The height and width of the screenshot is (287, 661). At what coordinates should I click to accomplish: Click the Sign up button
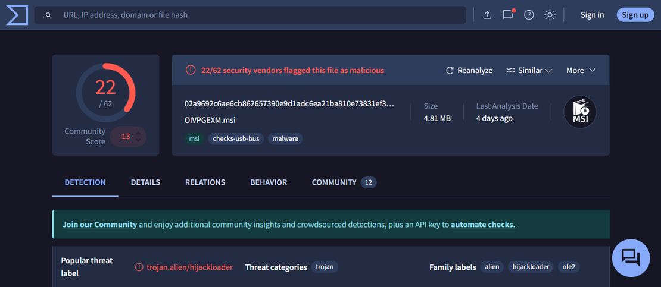pyautogui.click(x=635, y=15)
